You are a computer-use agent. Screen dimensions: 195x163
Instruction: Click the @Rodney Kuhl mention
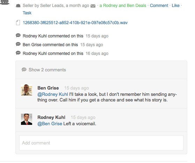coord(53,94)
